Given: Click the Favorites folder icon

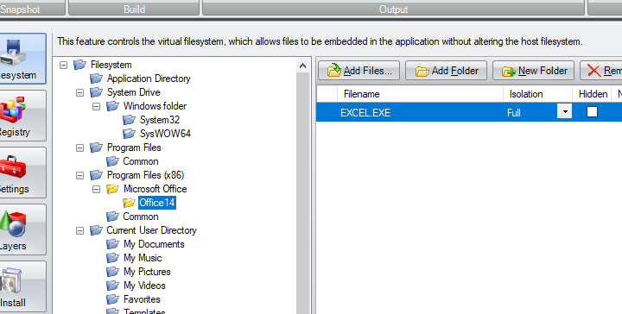Looking at the screenshot, I should pos(112,299).
